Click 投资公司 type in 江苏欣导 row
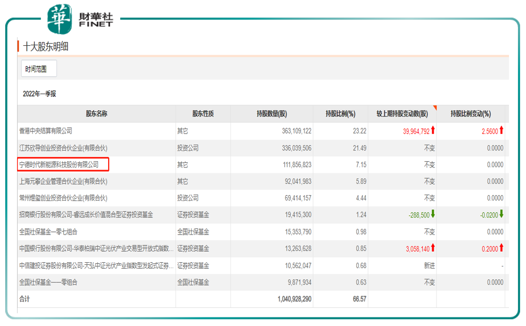This screenshot has height=326, width=526. (x=188, y=148)
